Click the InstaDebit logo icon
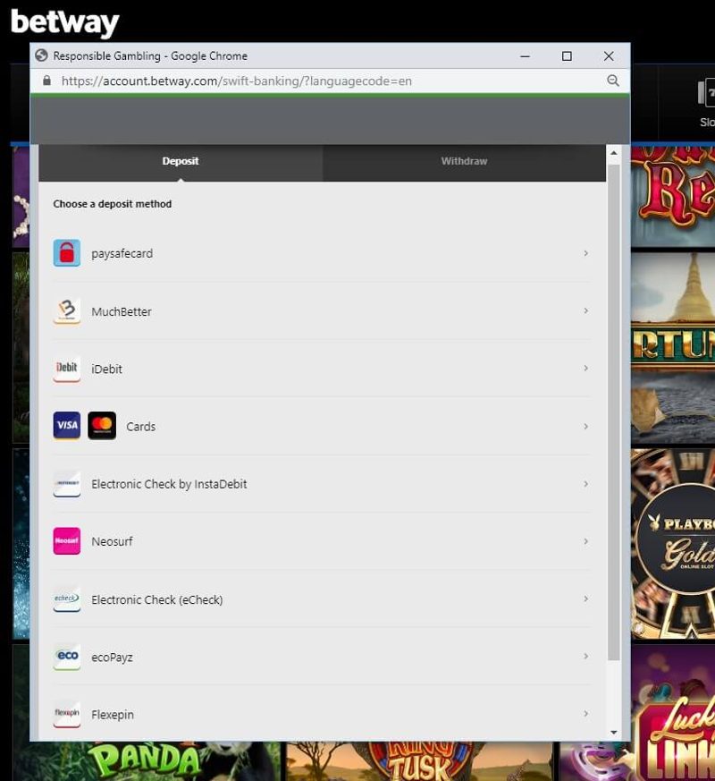The image size is (715, 781). tap(67, 484)
